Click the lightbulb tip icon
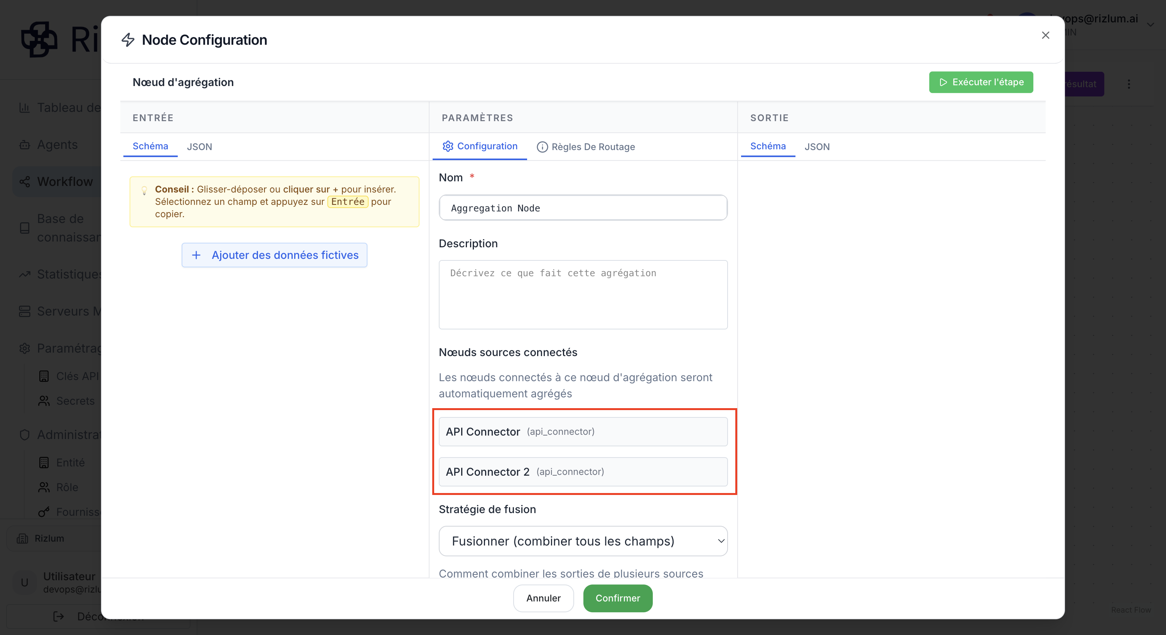1166x635 pixels. (x=144, y=191)
